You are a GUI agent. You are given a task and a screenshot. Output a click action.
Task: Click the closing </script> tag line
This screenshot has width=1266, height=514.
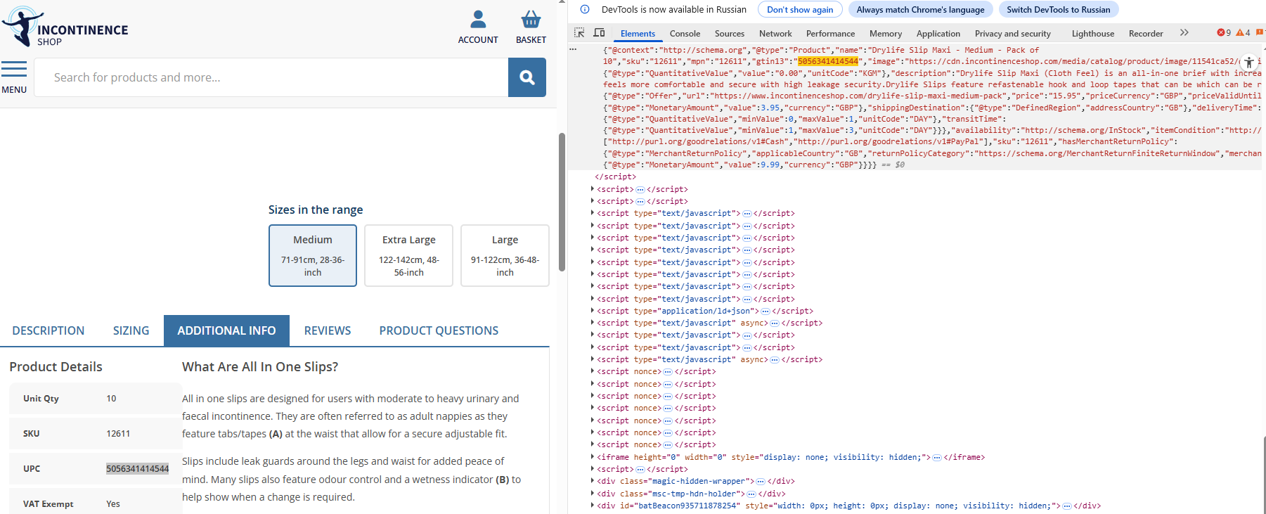pos(615,176)
